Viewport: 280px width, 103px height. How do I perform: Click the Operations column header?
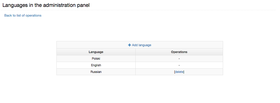[179, 52]
